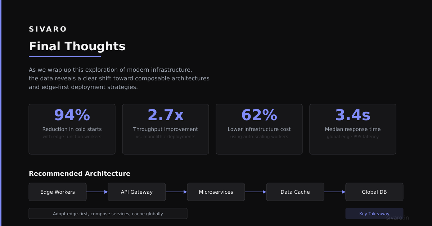Click arrow between Data Cache and Global DB

(x=335, y=192)
